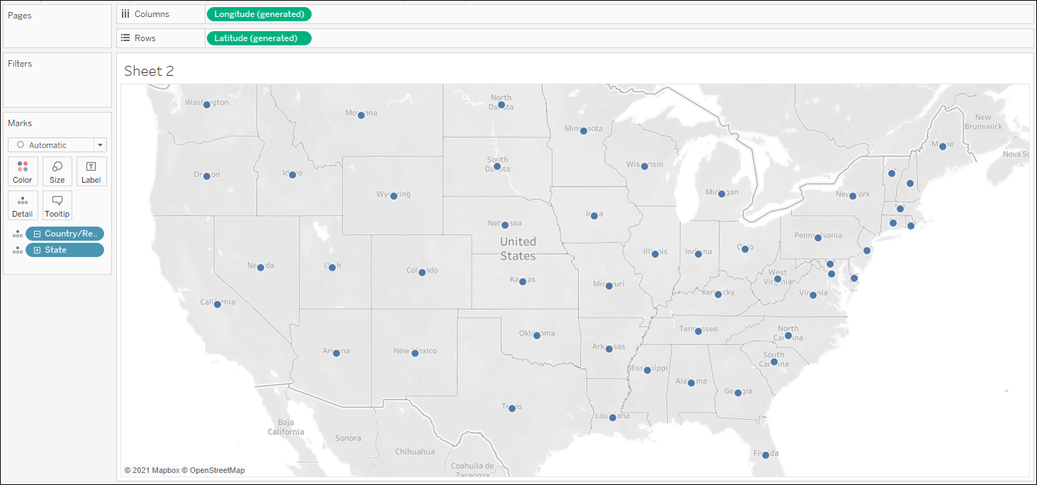The image size is (1037, 485).
Task: Select the Washington state mark
Action: tap(206, 105)
